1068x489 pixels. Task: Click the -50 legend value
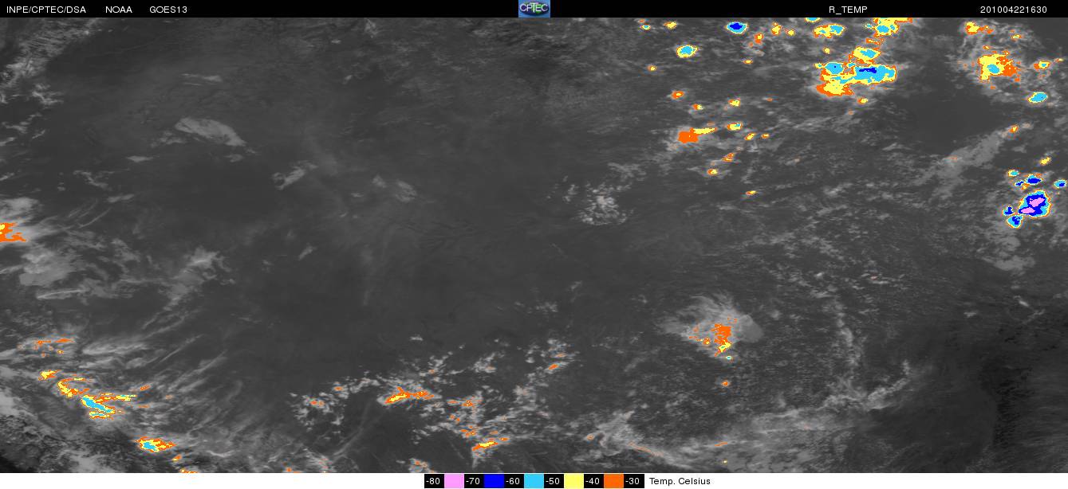click(x=554, y=481)
